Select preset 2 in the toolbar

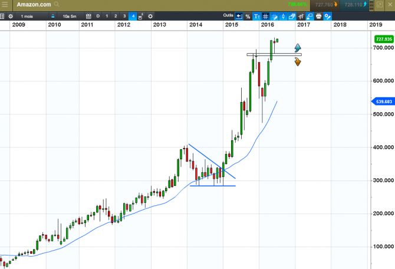116,16
